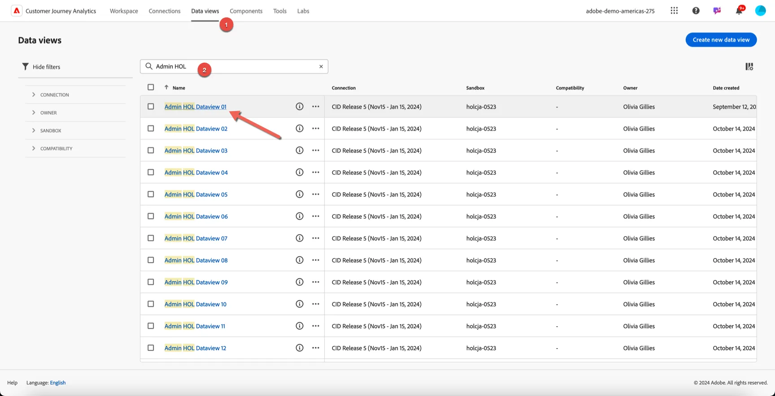
Task: Clear the Admin HOL search text
Action: [321, 66]
